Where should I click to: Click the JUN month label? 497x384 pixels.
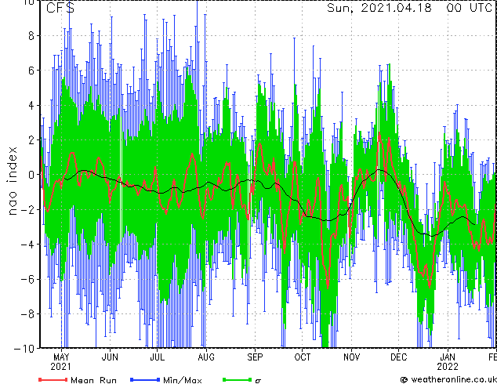pyautogui.click(x=110, y=357)
